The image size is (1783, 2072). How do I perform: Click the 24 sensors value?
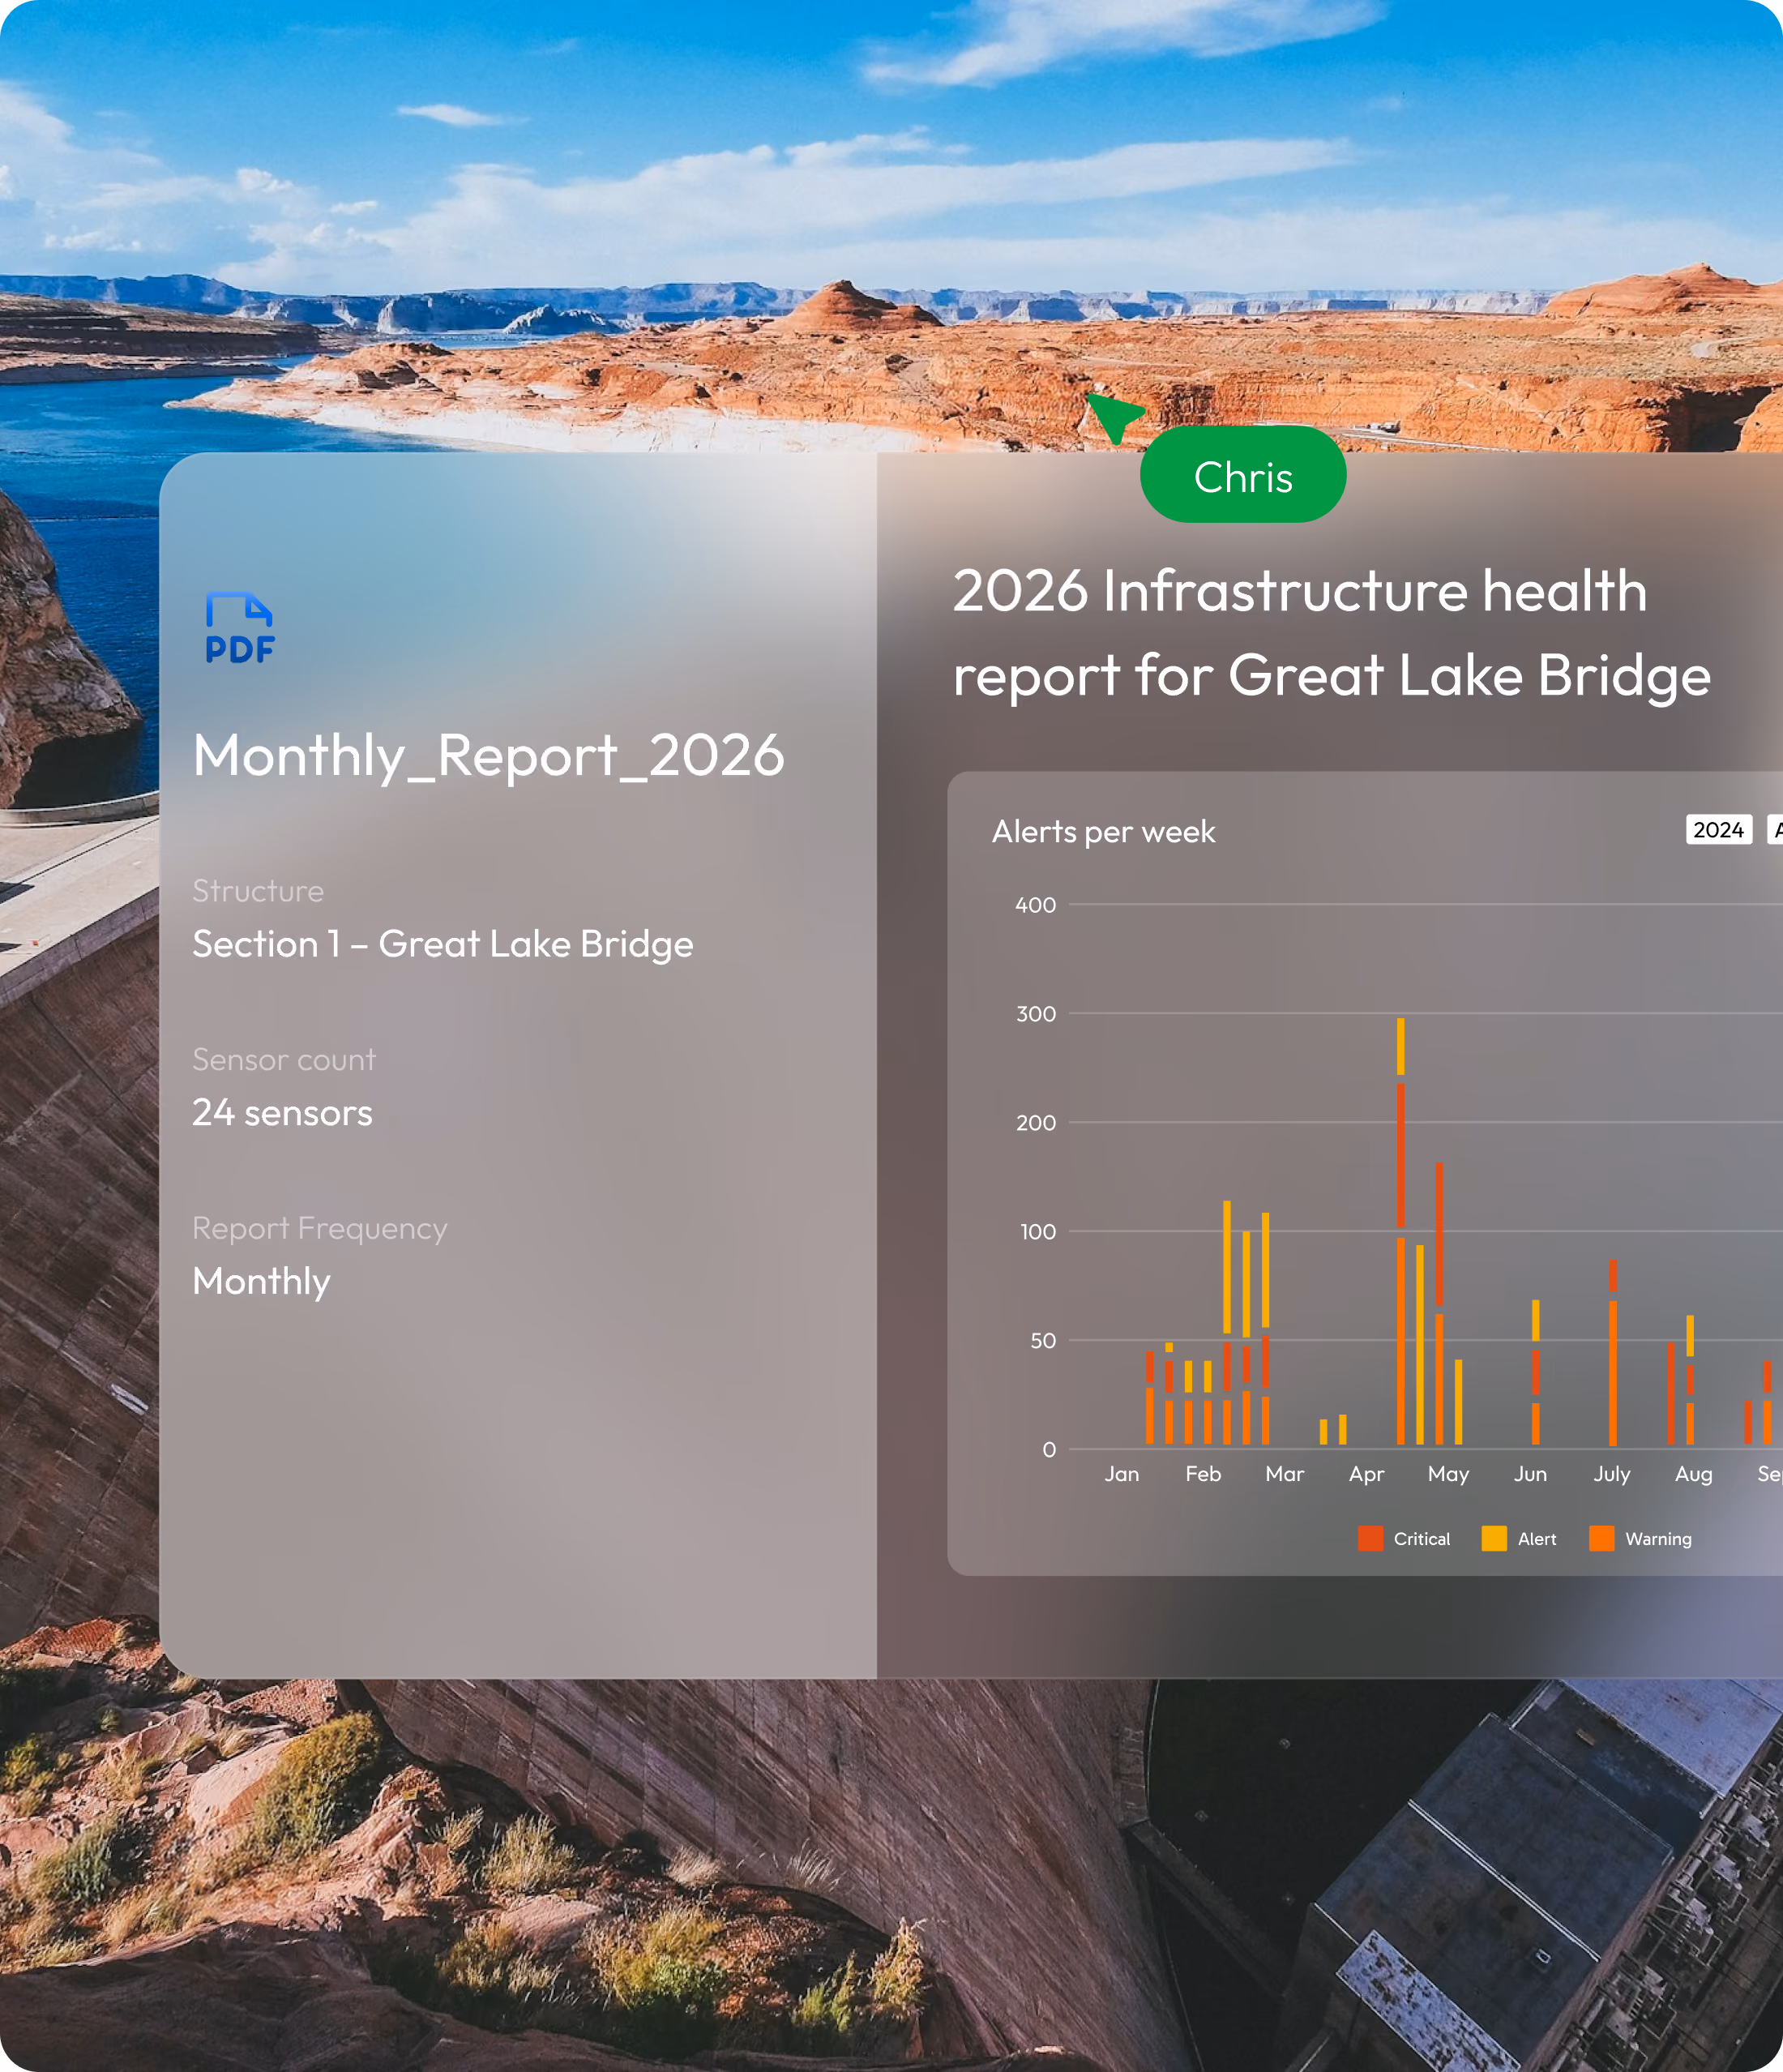click(282, 1112)
